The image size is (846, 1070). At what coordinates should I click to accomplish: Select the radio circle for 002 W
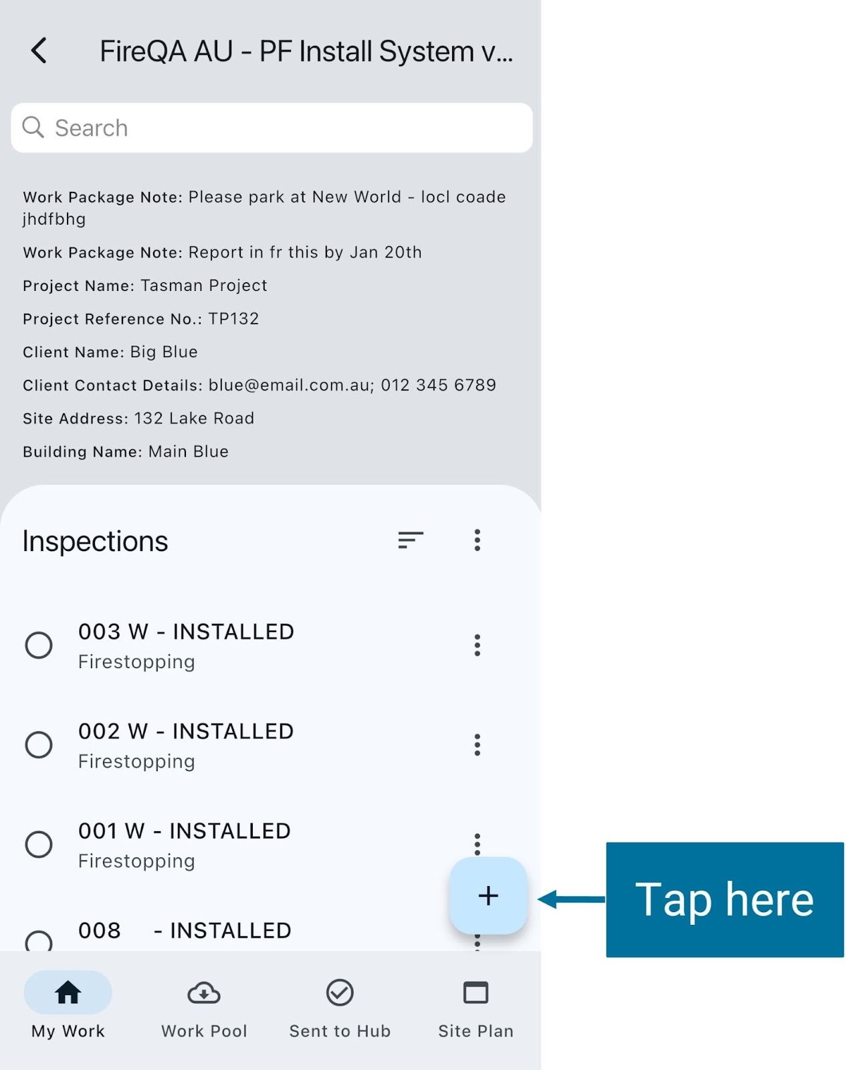pyautogui.click(x=39, y=745)
